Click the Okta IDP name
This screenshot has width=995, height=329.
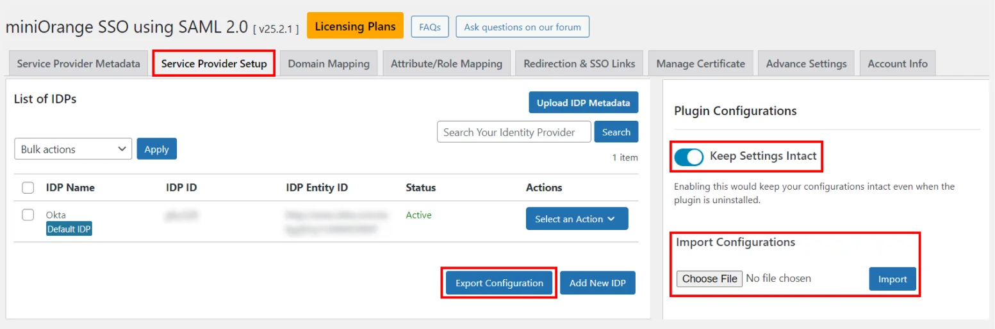[56, 215]
